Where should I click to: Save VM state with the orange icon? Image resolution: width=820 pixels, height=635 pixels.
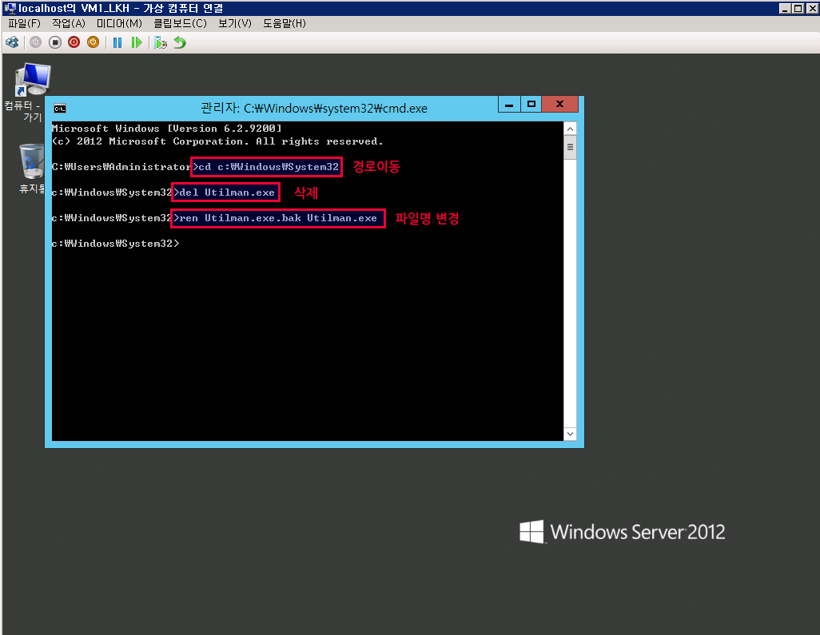point(93,42)
